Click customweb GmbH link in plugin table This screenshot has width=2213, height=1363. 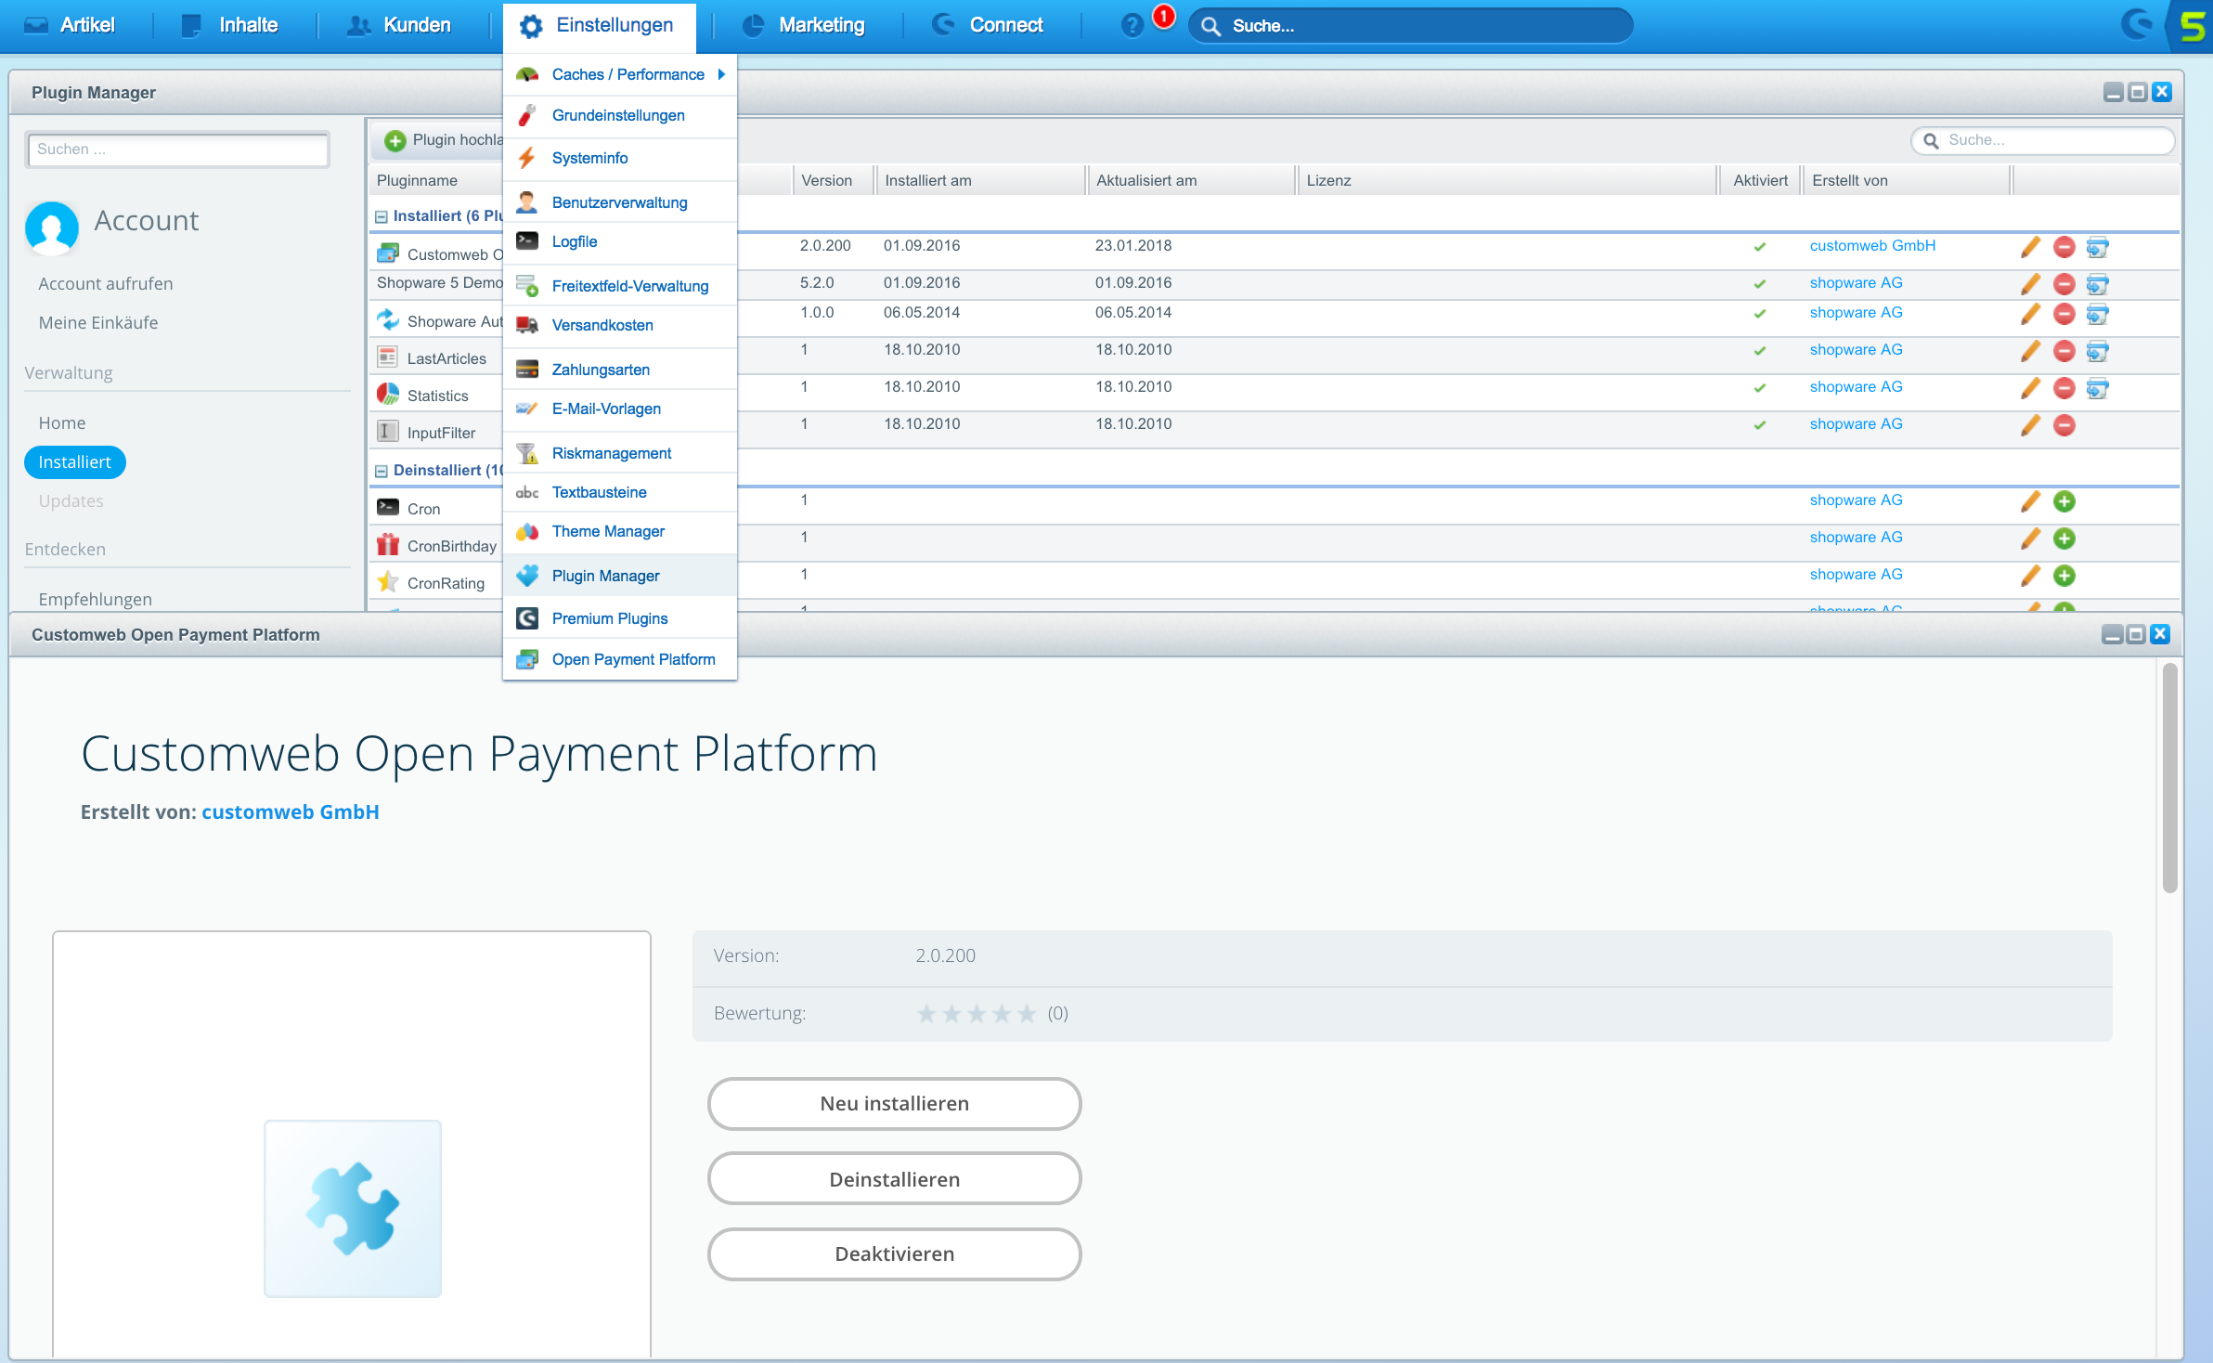click(x=1872, y=246)
